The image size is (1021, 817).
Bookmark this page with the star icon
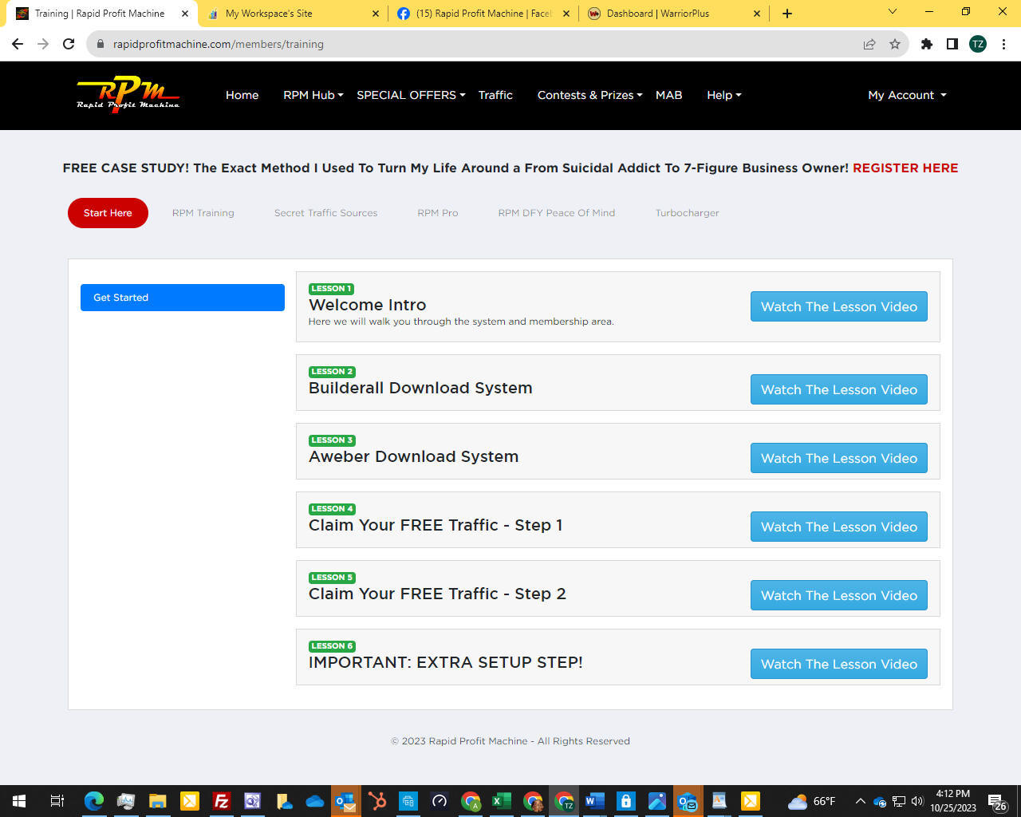click(895, 44)
